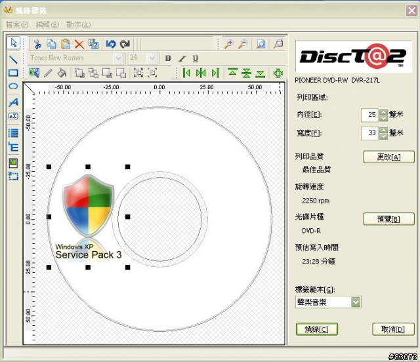Click the duplicate objects icon
Image resolution: width=420 pixels, height=362 pixels.
(93, 44)
